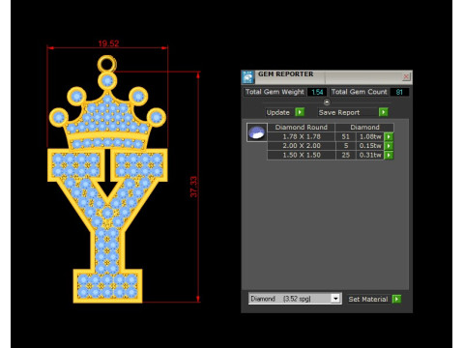
Task: Click green arrow for 2.00 X 2.00 row
Action: click(389, 146)
